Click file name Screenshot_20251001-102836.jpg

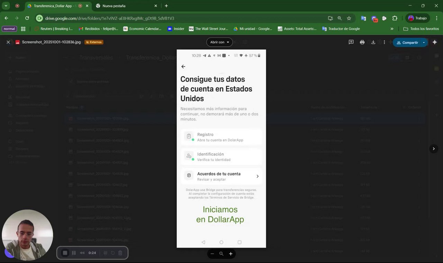51,42
